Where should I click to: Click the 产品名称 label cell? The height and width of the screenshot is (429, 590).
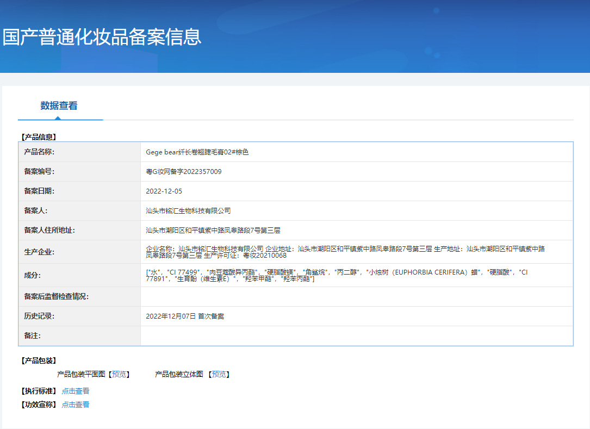[x=80, y=152]
